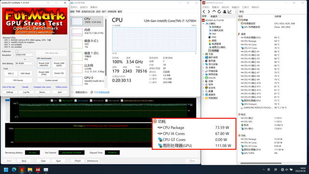The height and width of the screenshot is (174, 309).
Task: Toggle SAMSUNG drive graph checkbox
Action: pos(122,101)
